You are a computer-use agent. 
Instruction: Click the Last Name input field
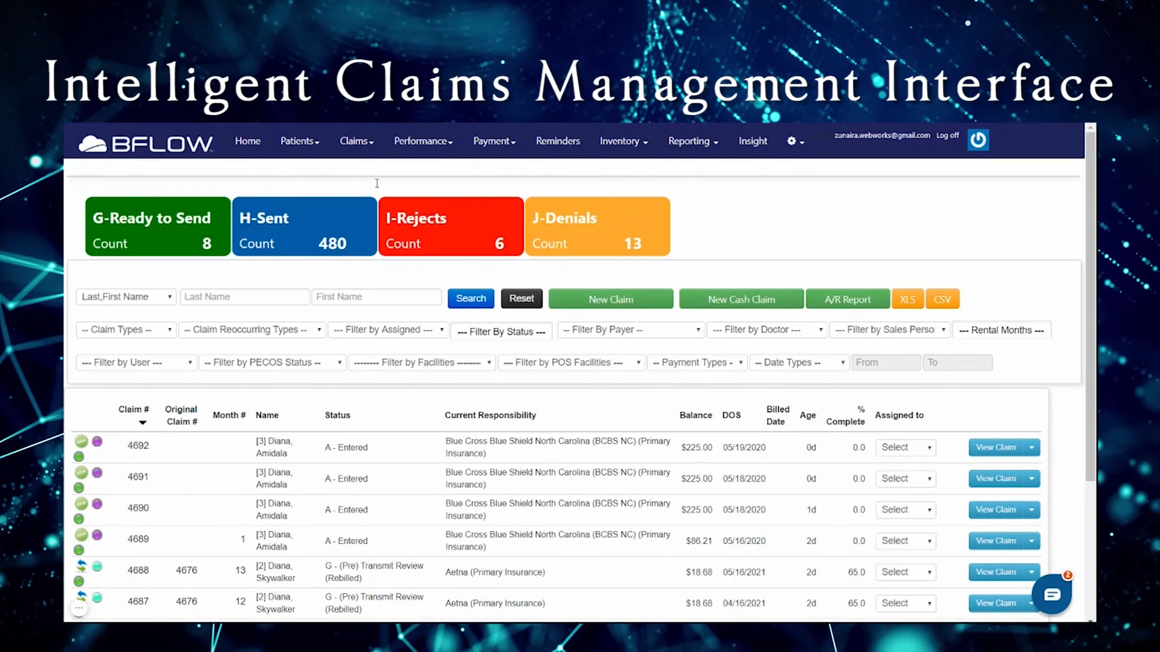244,296
